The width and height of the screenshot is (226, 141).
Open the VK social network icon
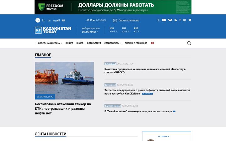[x=170, y=20]
